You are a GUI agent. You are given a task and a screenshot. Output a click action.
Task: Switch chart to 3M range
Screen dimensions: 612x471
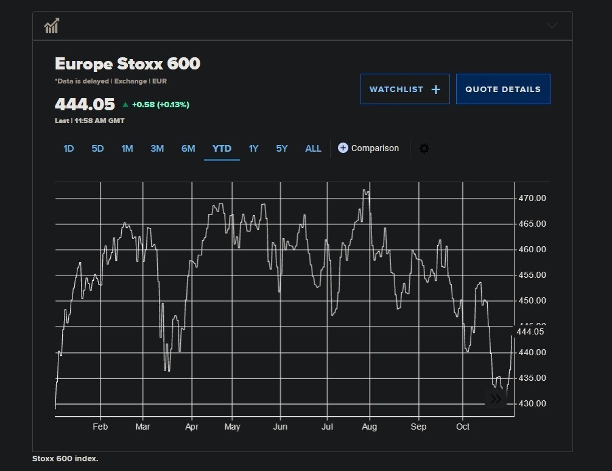(x=157, y=149)
